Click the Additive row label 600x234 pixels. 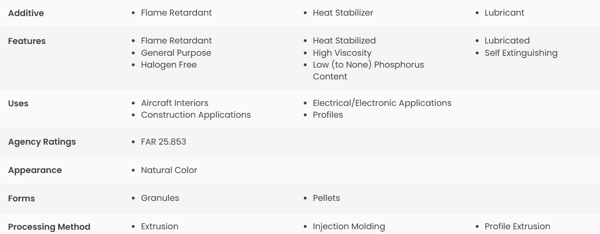coord(26,13)
